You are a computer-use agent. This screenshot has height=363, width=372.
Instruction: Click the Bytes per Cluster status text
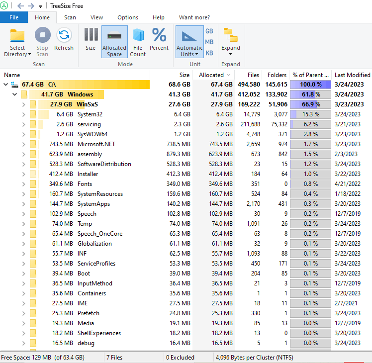pos(254,358)
